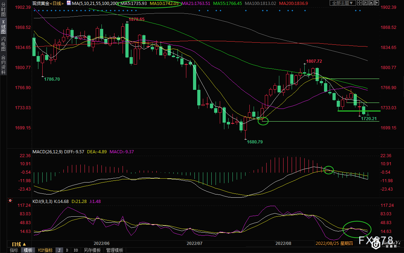Expand the 日线 period selector

pos(18,244)
